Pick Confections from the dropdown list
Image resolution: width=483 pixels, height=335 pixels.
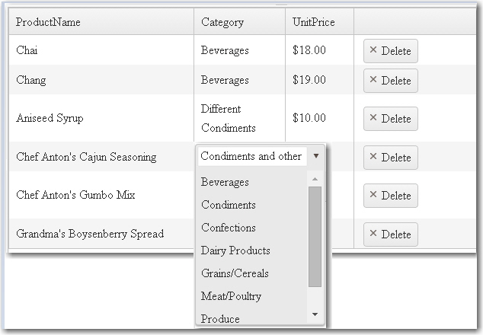[229, 228]
